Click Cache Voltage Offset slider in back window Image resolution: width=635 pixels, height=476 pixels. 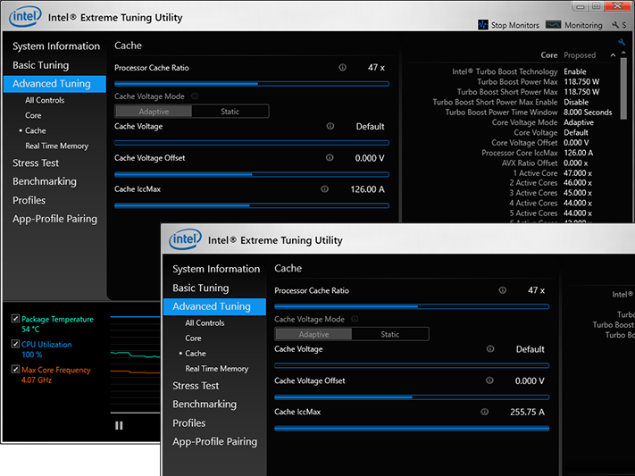[x=252, y=174]
